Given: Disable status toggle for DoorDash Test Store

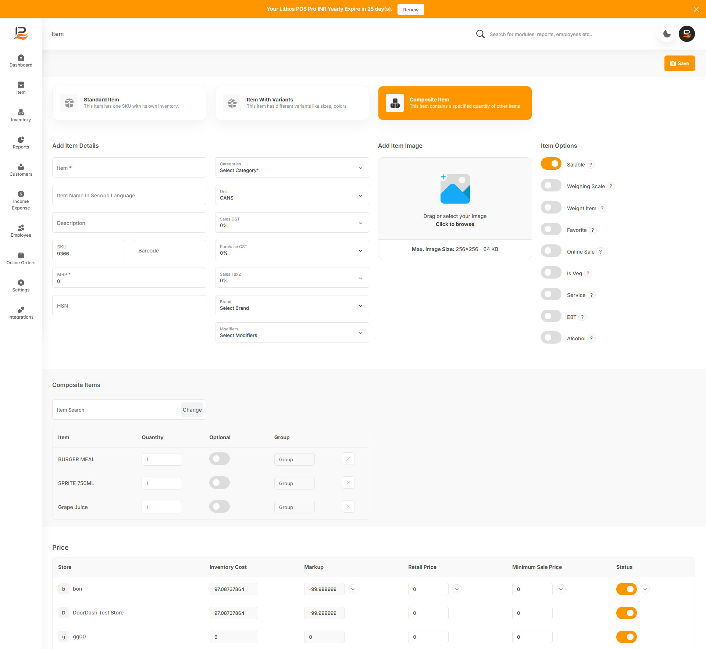Looking at the screenshot, I should (626, 613).
